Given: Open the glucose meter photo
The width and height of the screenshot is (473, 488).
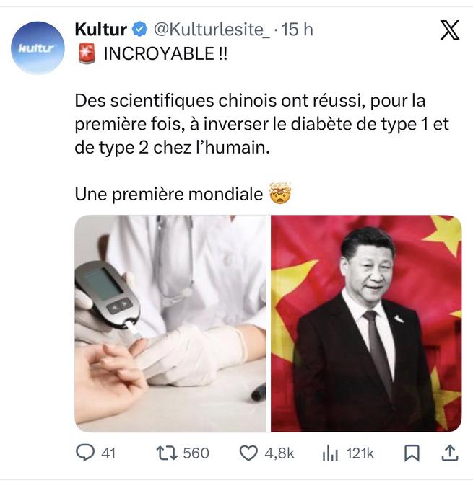Looking at the screenshot, I should click(170, 324).
